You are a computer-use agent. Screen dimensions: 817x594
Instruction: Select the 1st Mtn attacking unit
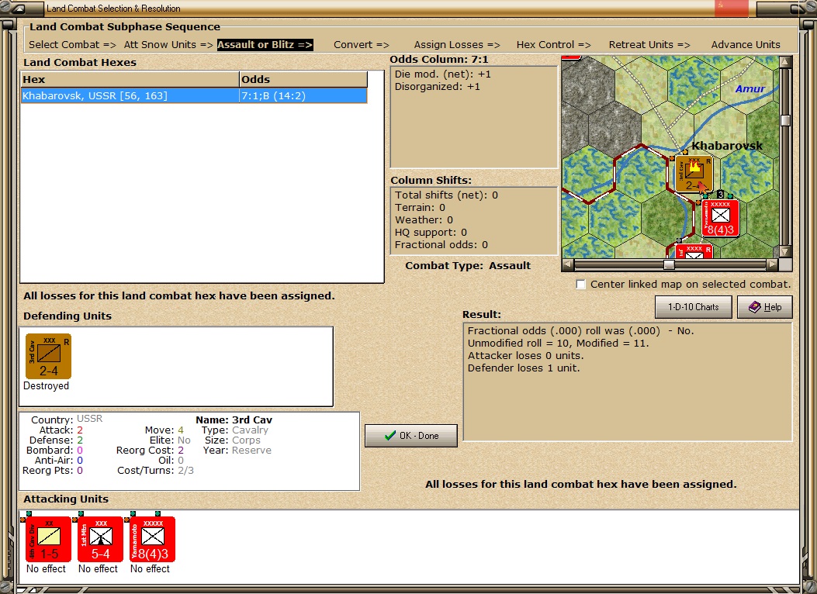click(101, 539)
